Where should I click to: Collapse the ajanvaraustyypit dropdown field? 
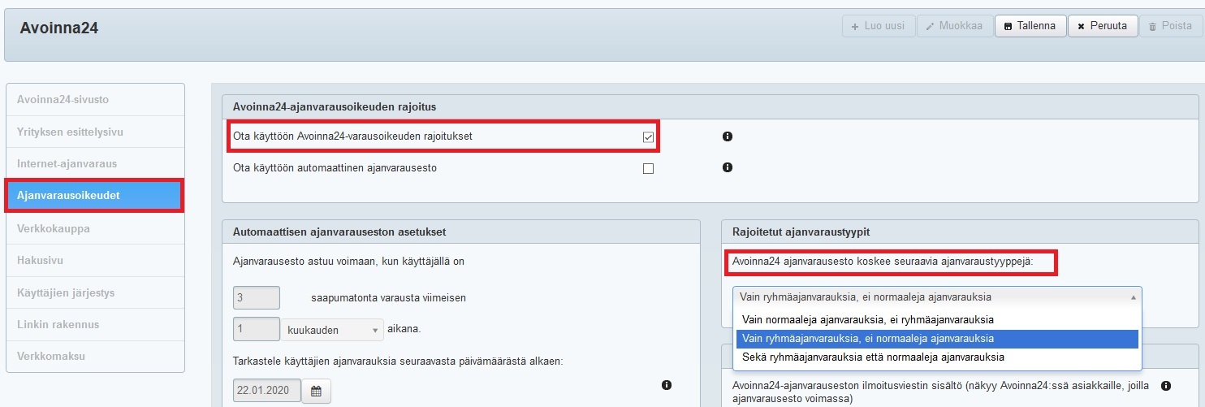pyautogui.click(x=936, y=297)
